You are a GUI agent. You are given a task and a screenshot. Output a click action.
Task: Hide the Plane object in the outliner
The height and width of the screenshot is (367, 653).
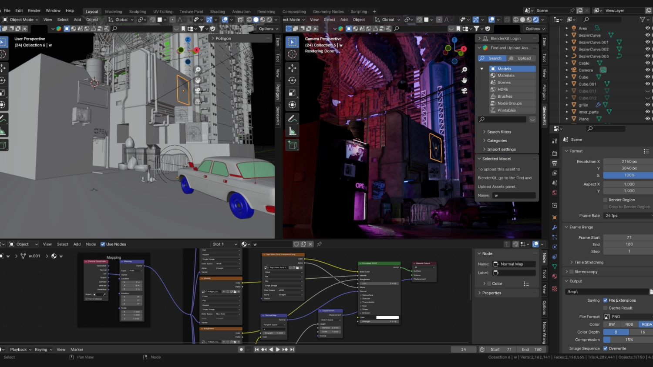(x=647, y=119)
